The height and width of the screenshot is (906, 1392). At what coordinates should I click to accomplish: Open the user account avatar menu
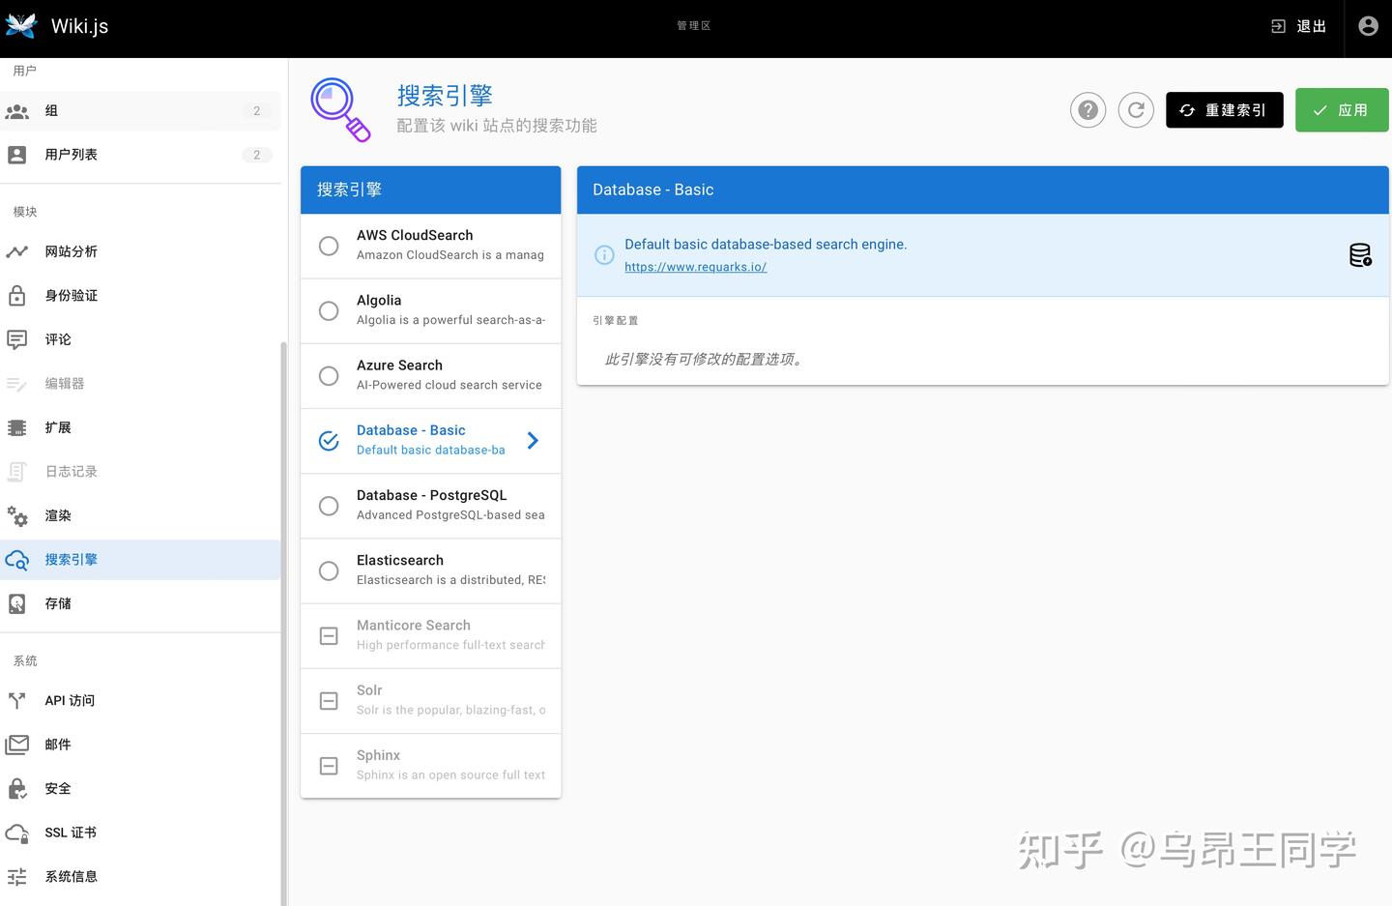tap(1368, 26)
